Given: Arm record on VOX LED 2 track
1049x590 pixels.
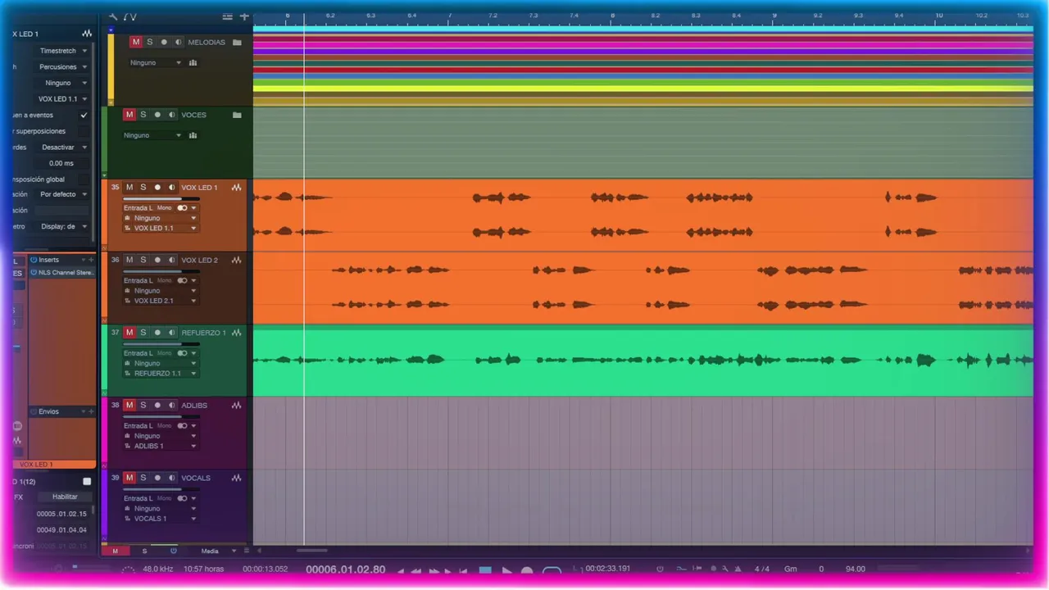Looking at the screenshot, I should point(157,260).
